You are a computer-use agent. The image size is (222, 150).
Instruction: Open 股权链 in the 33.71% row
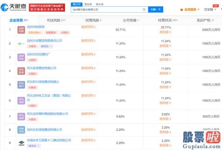pos(165,32)
